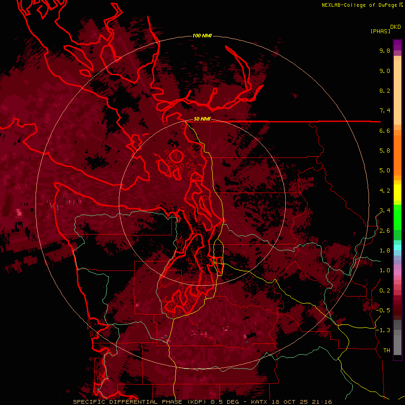This screenshot has width=405, height=405.
Task: Click the [PHAS] legend unit label
Action: click(x=380, y=31)
